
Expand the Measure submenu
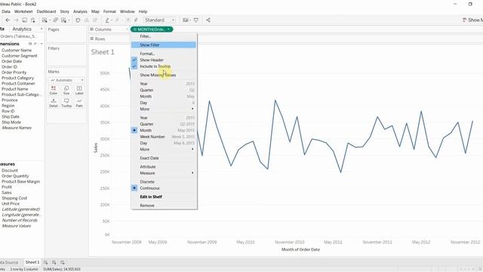point(164,173)
